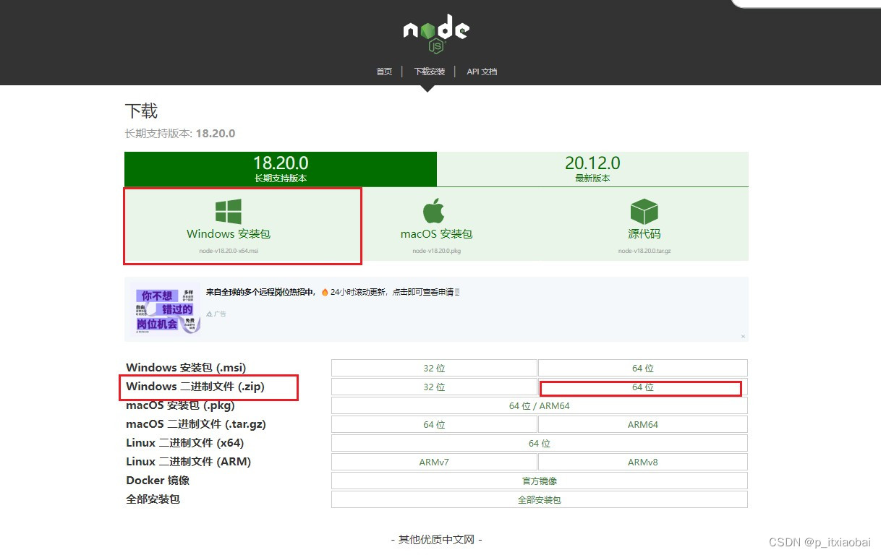
Task: Click 64 位 for Linux 二进制文件 (x64)
Action: [540, 443]
